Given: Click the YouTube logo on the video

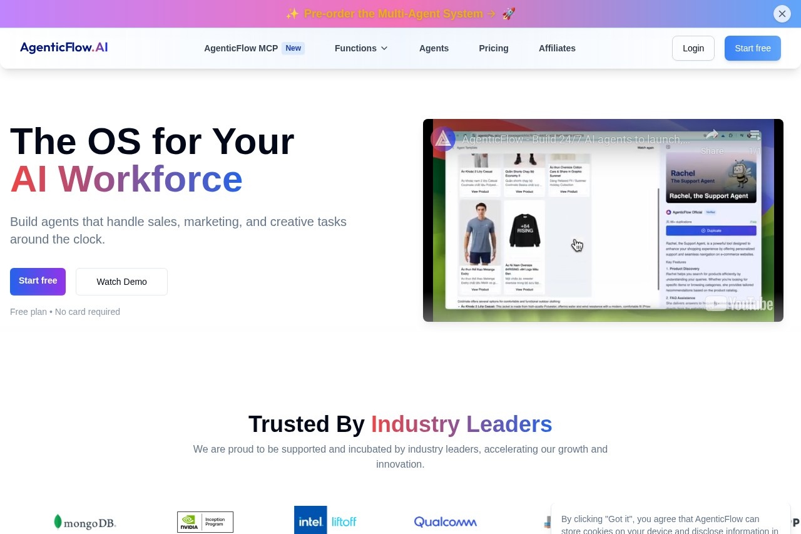Looking at the screenshot, I should pyautogui.click(x=739, y=304).
